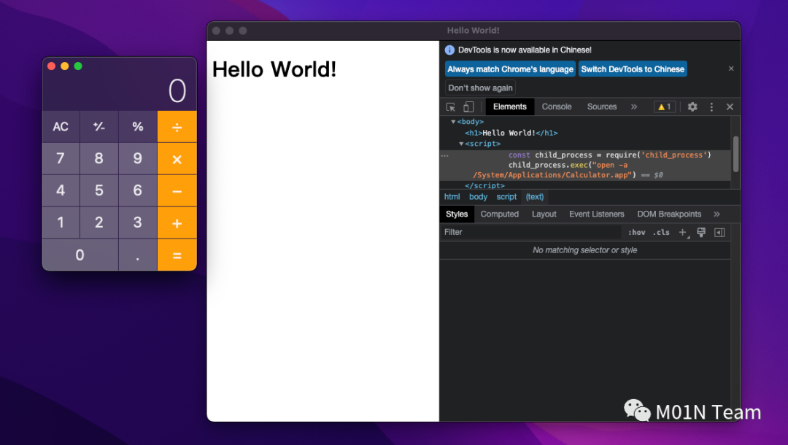Click the Hello World! page heading
Viewport: 788px width, 445px height.
[274, 69]
